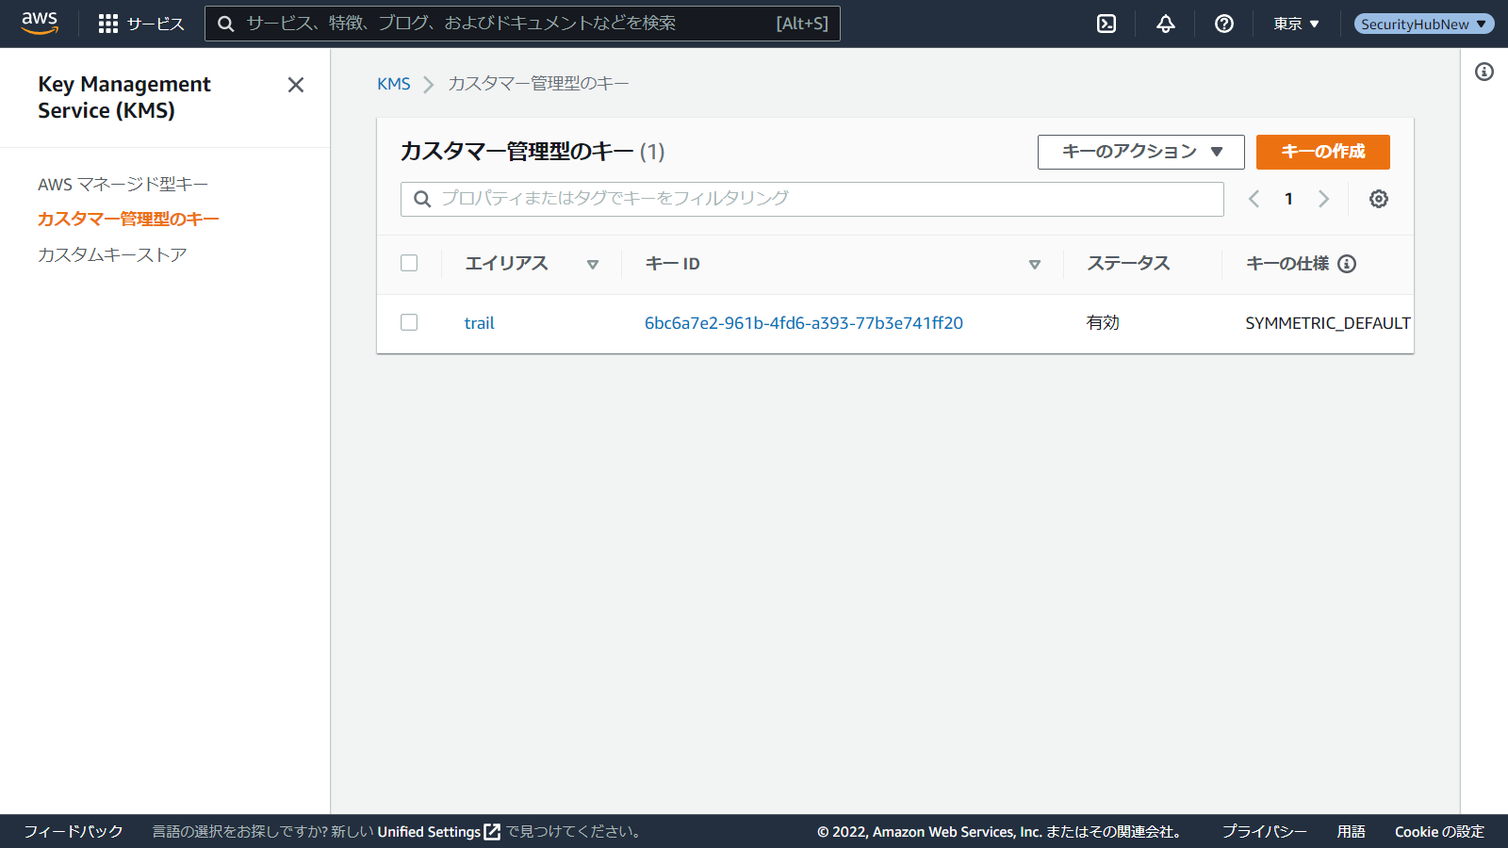Image resolution: width=1508 pixels, height=848 pixels.
Task: Open the info panel icon at right edge
Action: click(1484, 72)
